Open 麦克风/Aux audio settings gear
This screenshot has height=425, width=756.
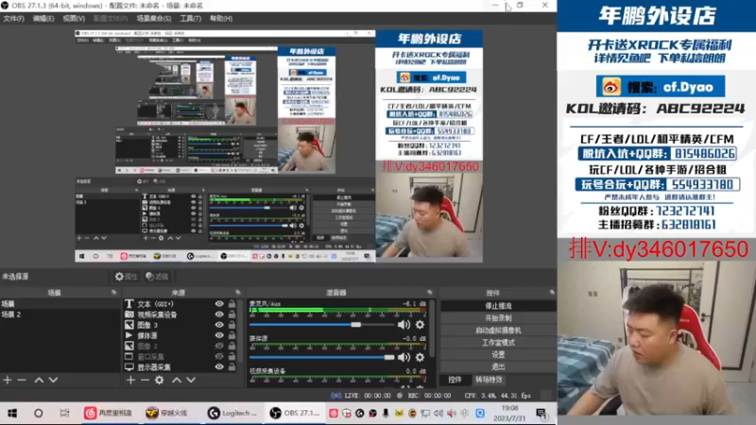point(420,325)
